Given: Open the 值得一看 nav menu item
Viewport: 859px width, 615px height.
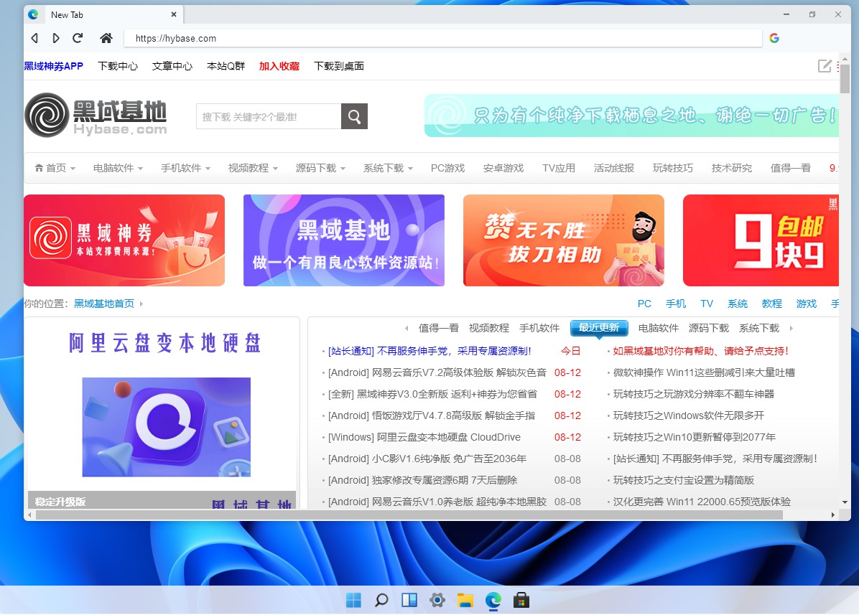Looking at the screenshot, I should 791,168.
